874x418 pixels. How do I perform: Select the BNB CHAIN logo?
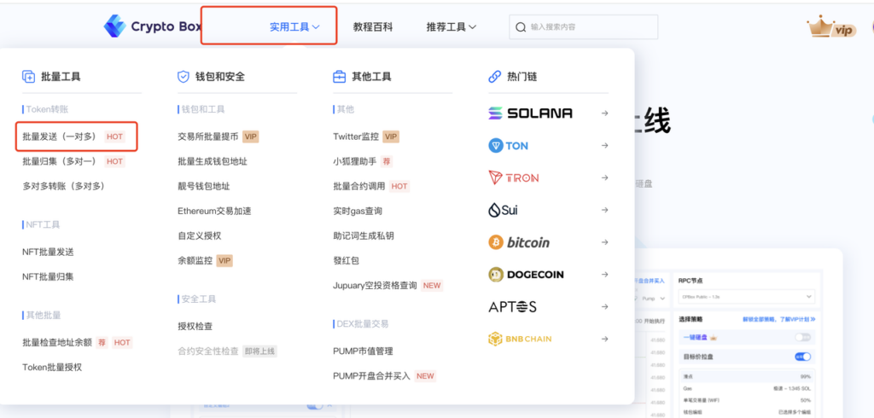coord(520,339)
